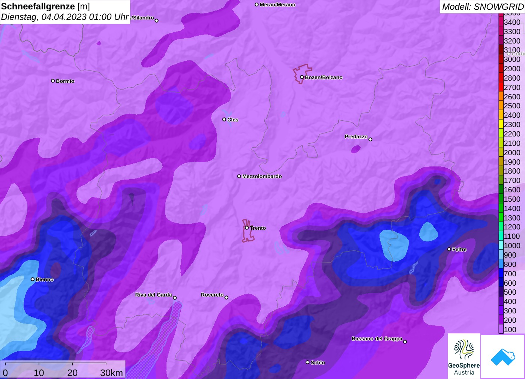Click the Bassano del Grappa marker

pyautogui.click(x=405, y=342)
